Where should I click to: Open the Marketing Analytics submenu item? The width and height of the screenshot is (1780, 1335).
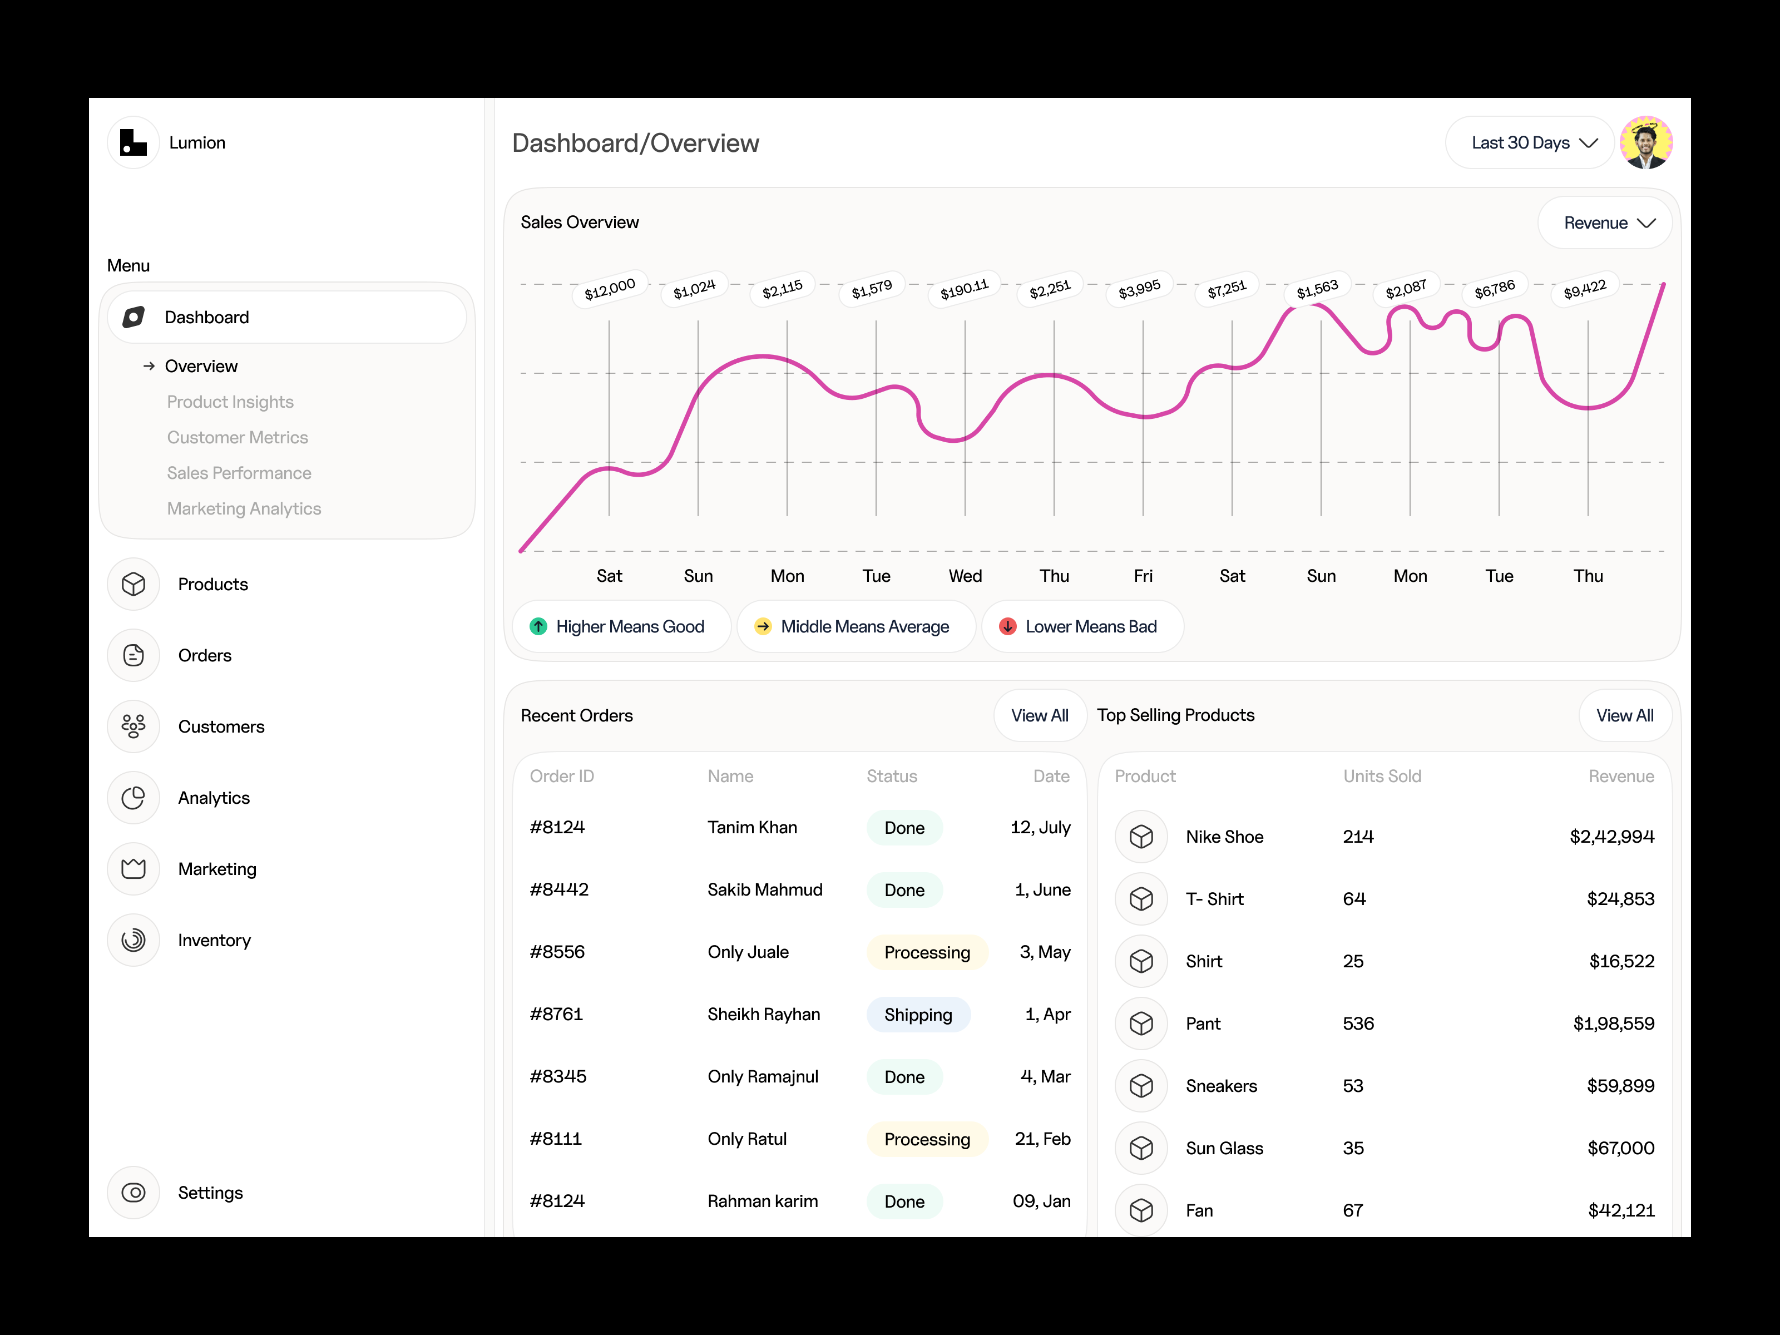click(244, 508)
